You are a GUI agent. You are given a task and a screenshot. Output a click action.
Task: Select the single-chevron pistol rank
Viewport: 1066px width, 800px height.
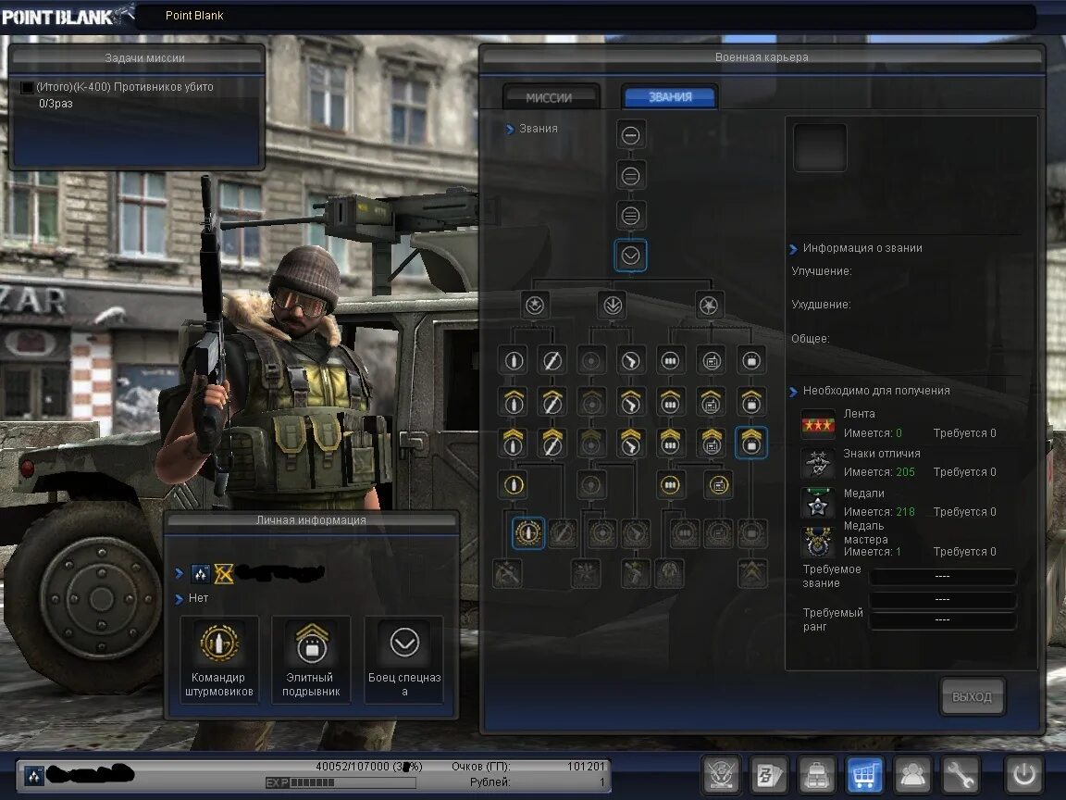(x=631, y=401)
